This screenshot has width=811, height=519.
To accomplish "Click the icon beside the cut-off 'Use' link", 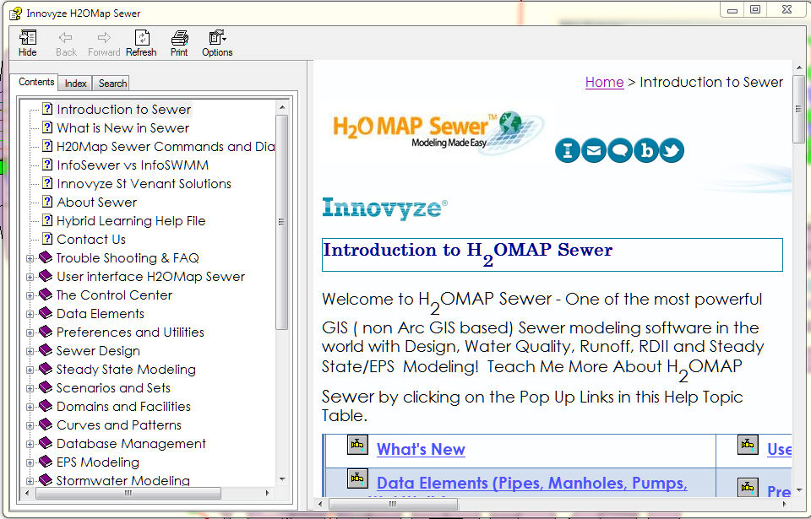I will (x=748, y=445).
